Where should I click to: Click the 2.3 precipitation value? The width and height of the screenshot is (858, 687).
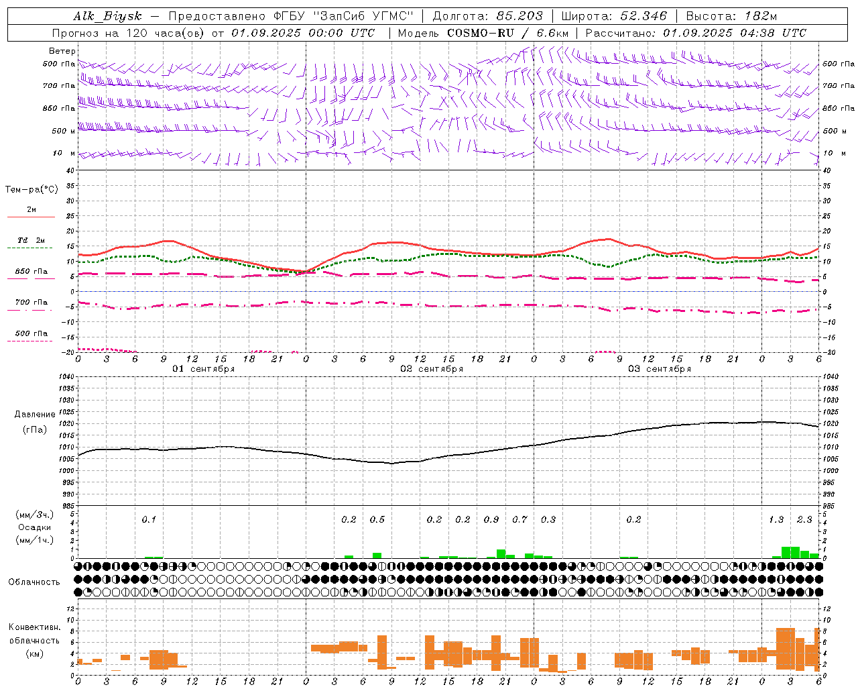point(804,519)
